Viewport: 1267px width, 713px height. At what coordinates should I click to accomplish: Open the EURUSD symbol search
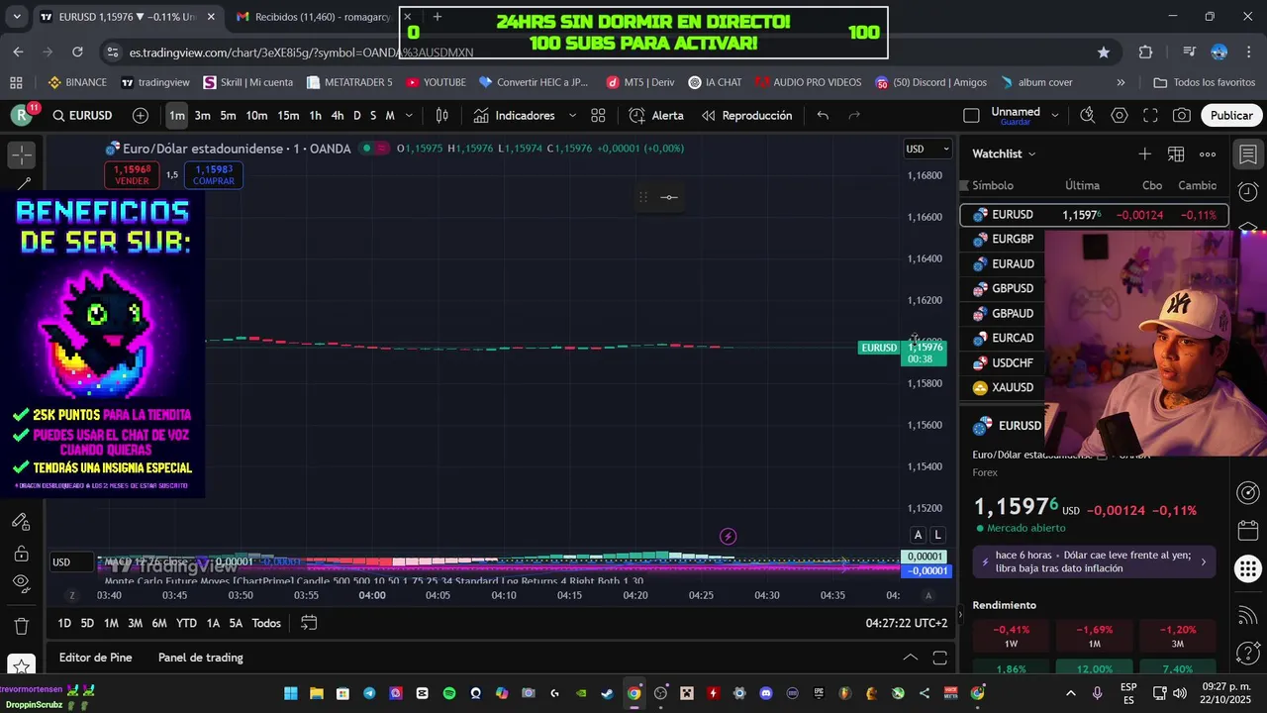coord(82,116)
